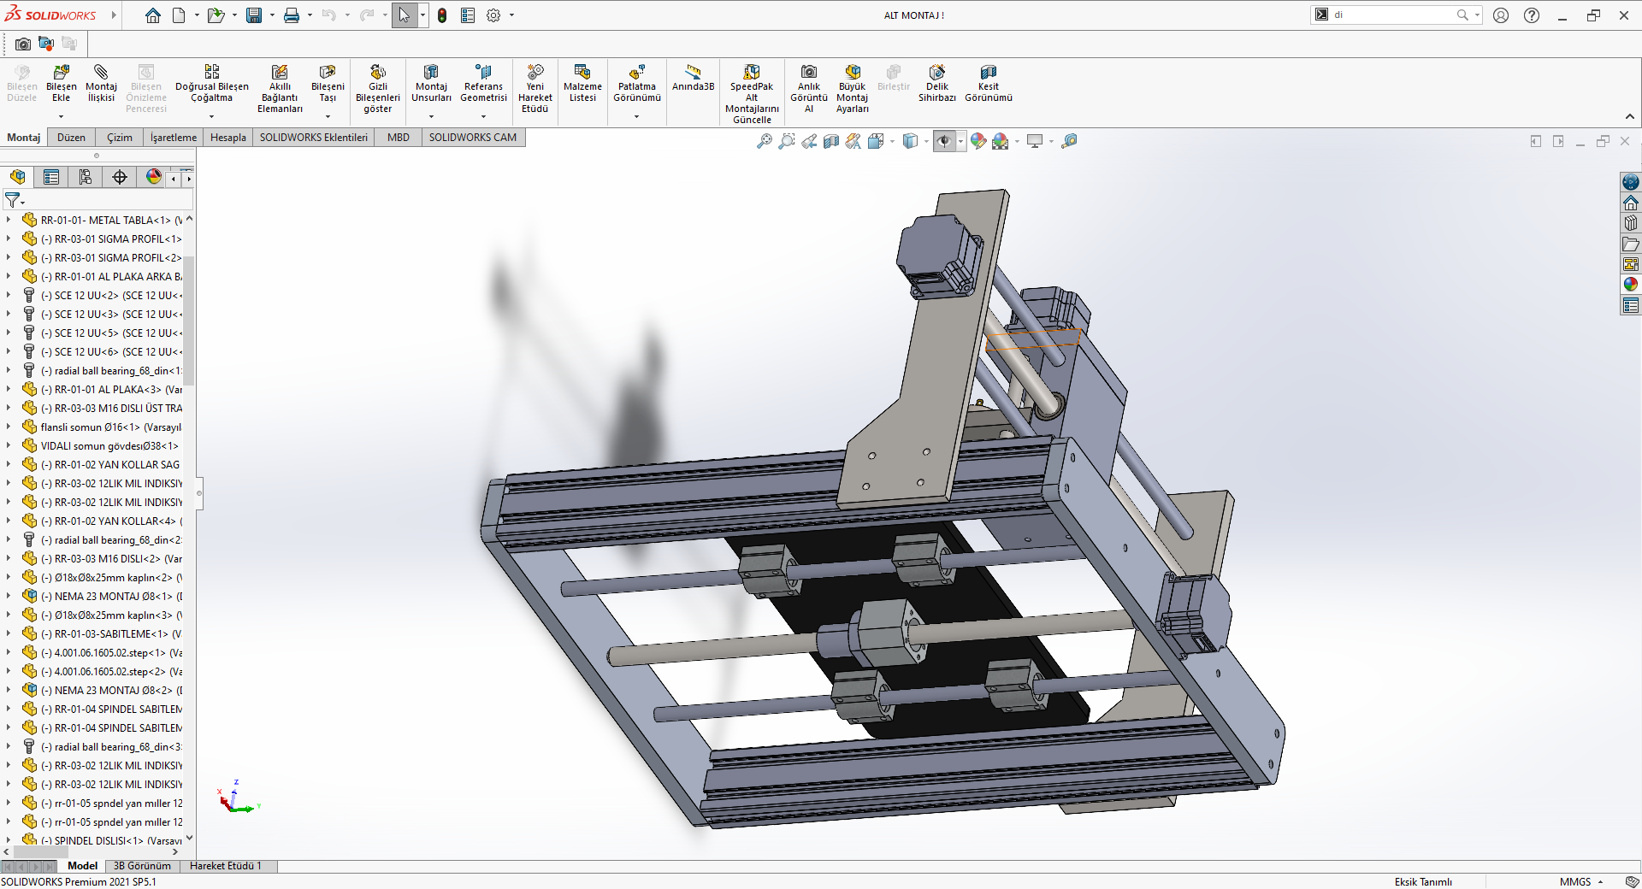Image resolution: width=1642 pixels, height=889 pixels.
Task: Open Referans Geometrisi tool
Action: pos(483,83)
